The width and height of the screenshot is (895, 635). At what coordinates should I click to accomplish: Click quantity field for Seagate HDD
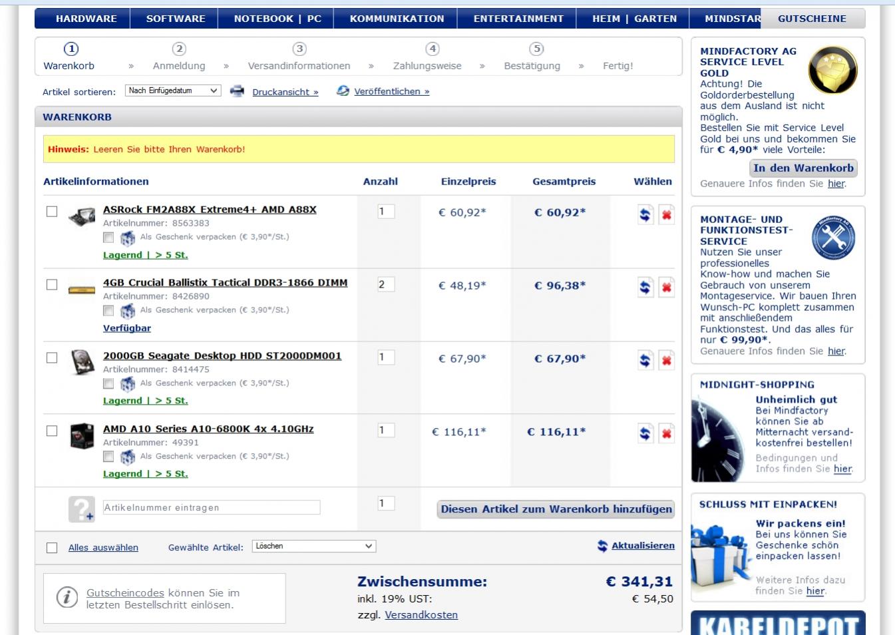coord(386,357)
